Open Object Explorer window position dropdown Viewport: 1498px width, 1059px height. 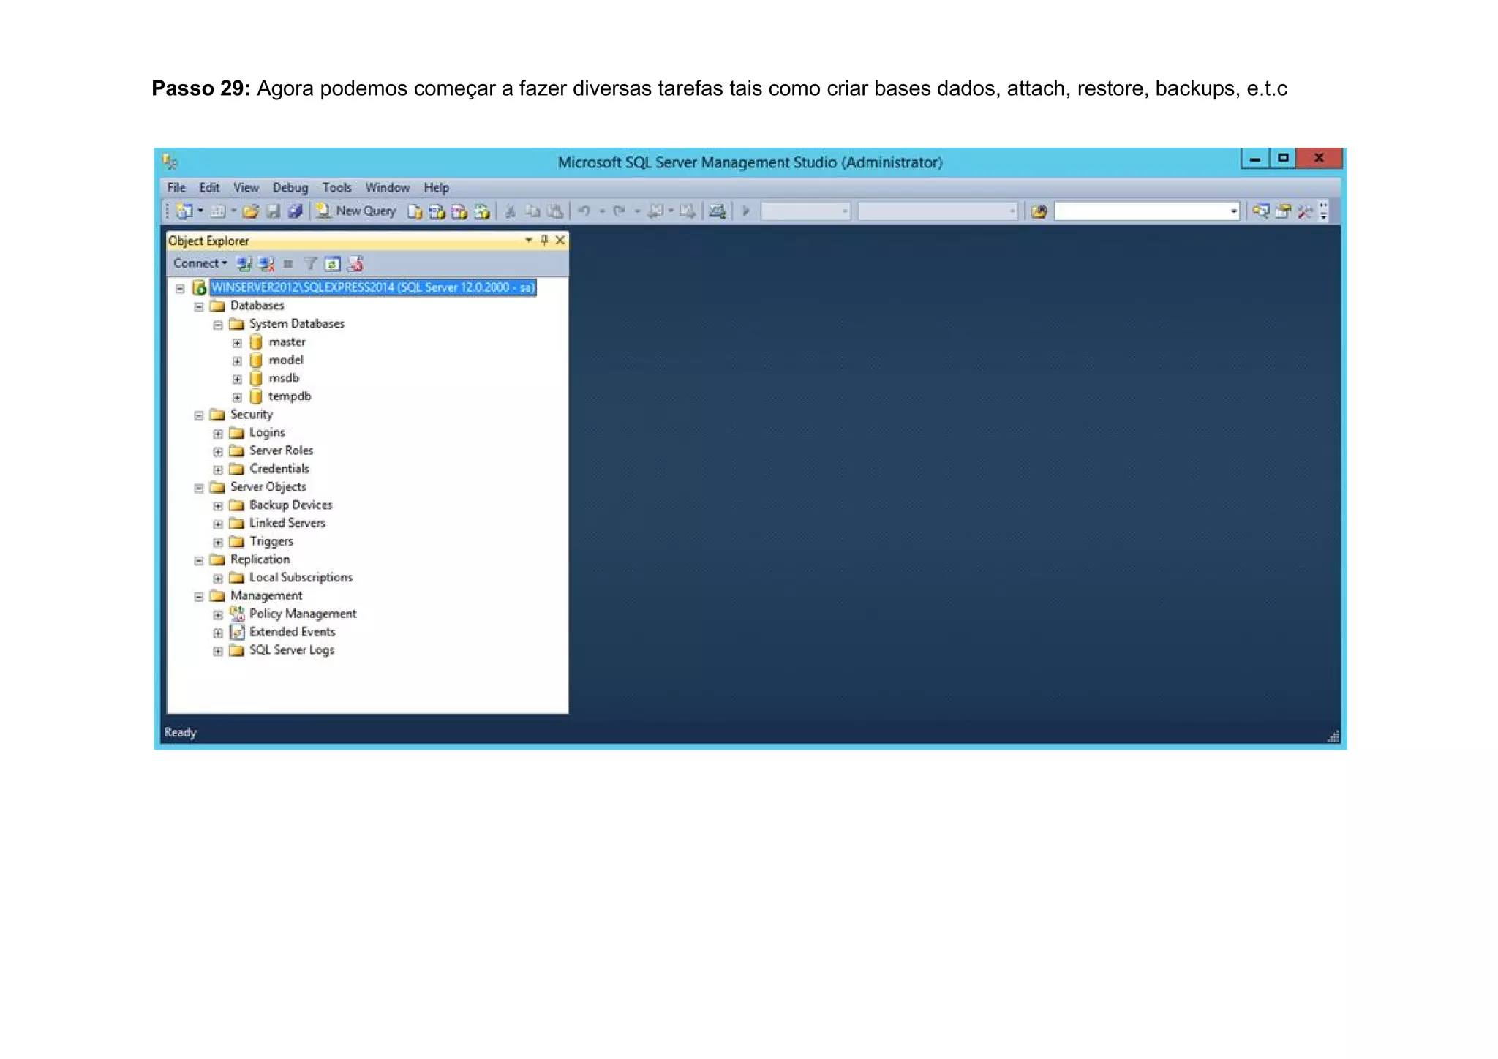[x=529, y=240]
